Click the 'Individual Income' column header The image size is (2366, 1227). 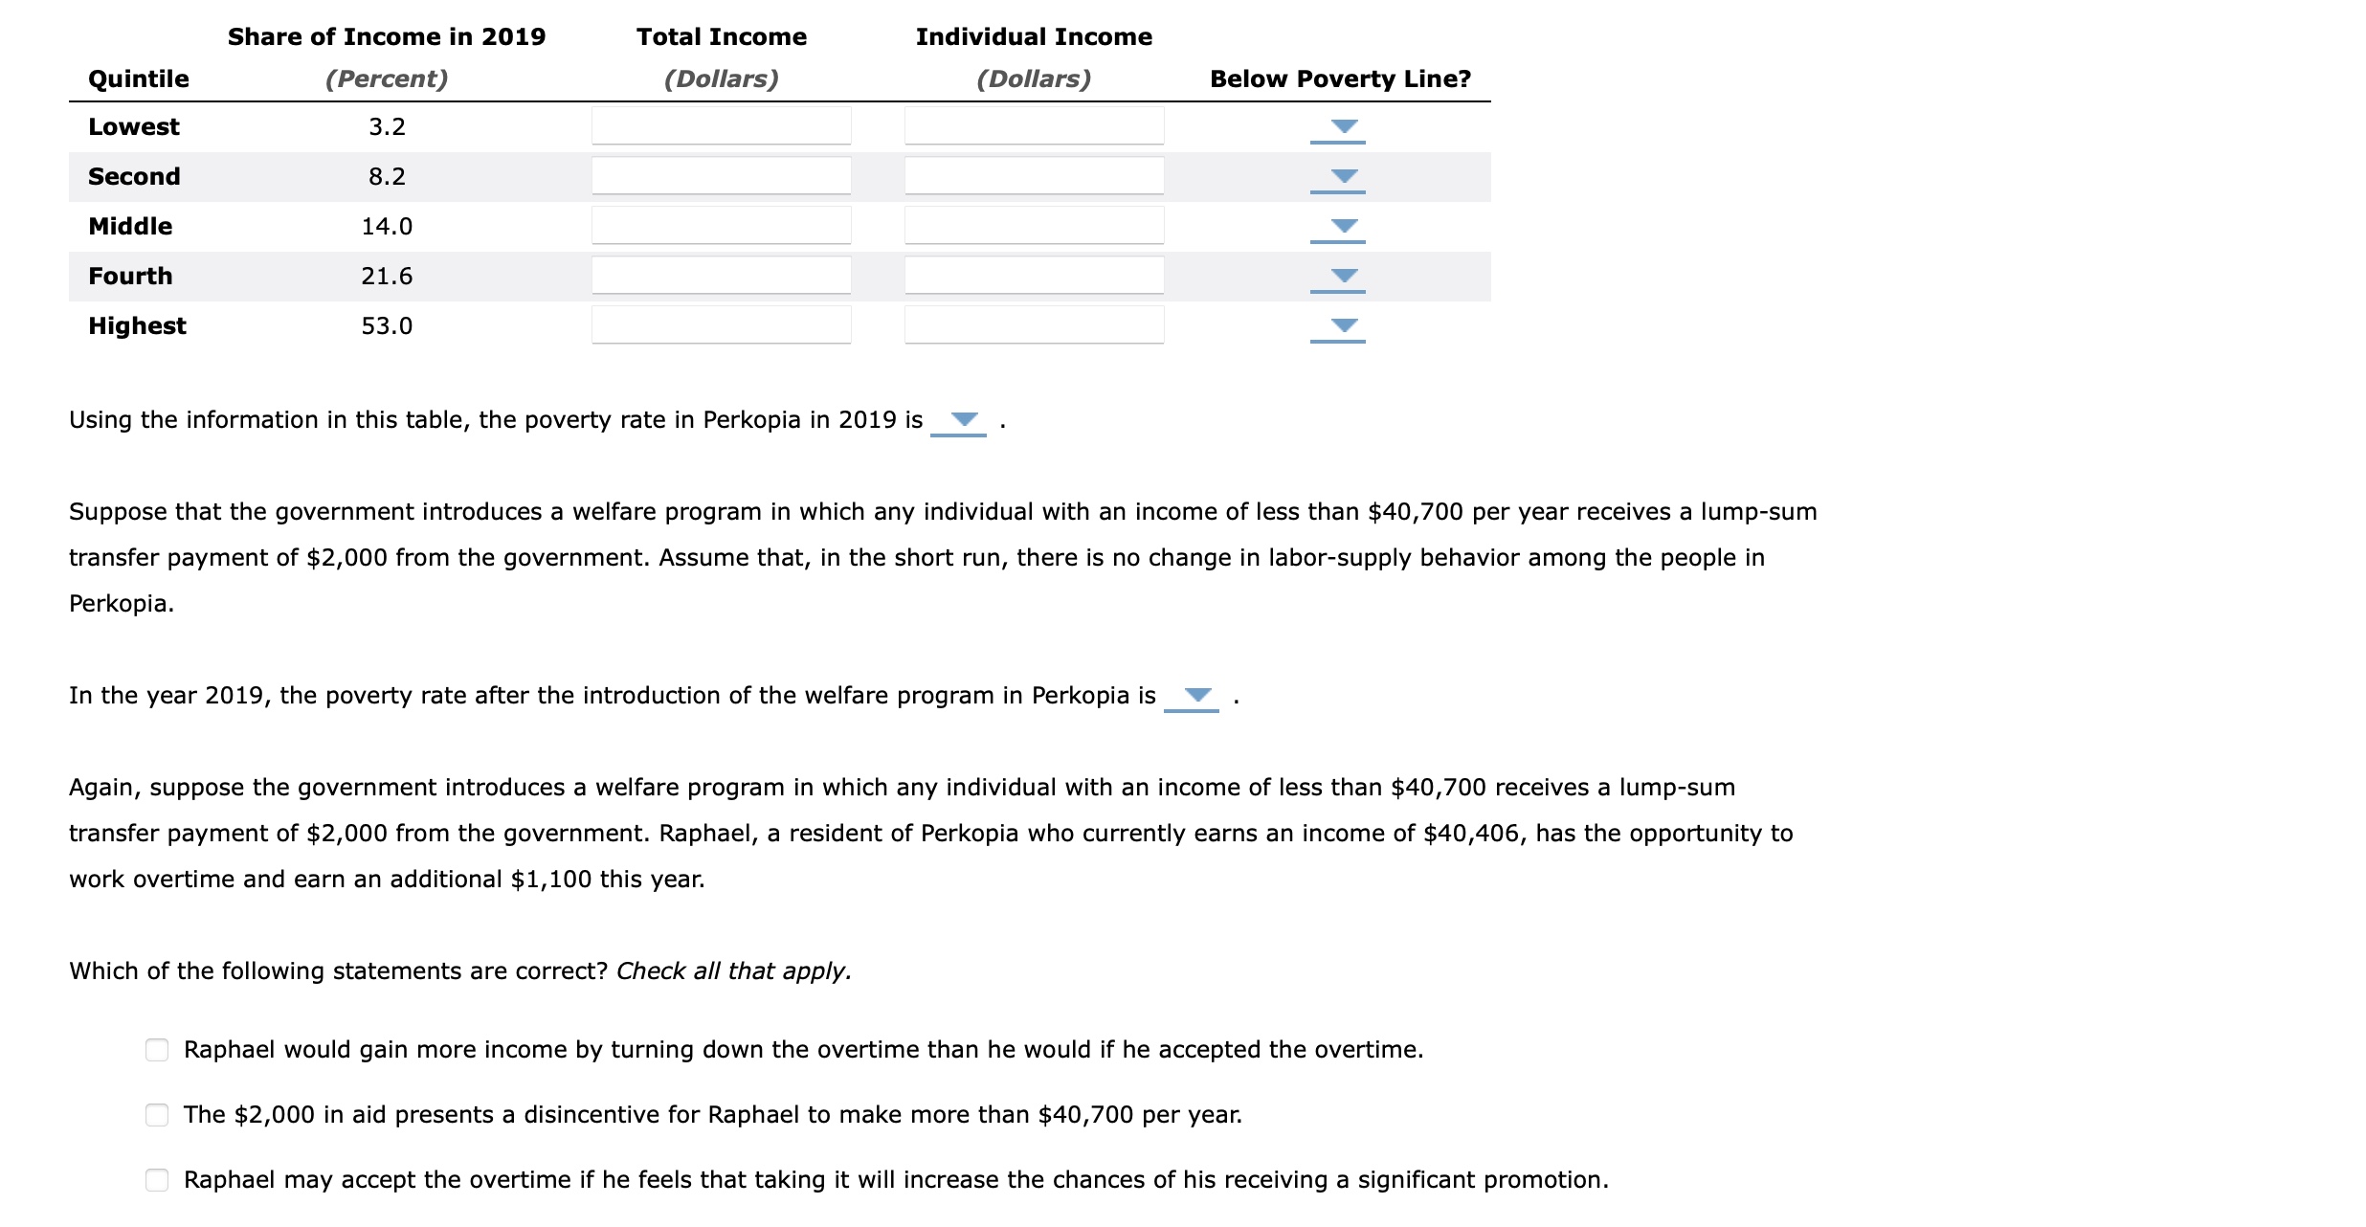coord(1034,36)
